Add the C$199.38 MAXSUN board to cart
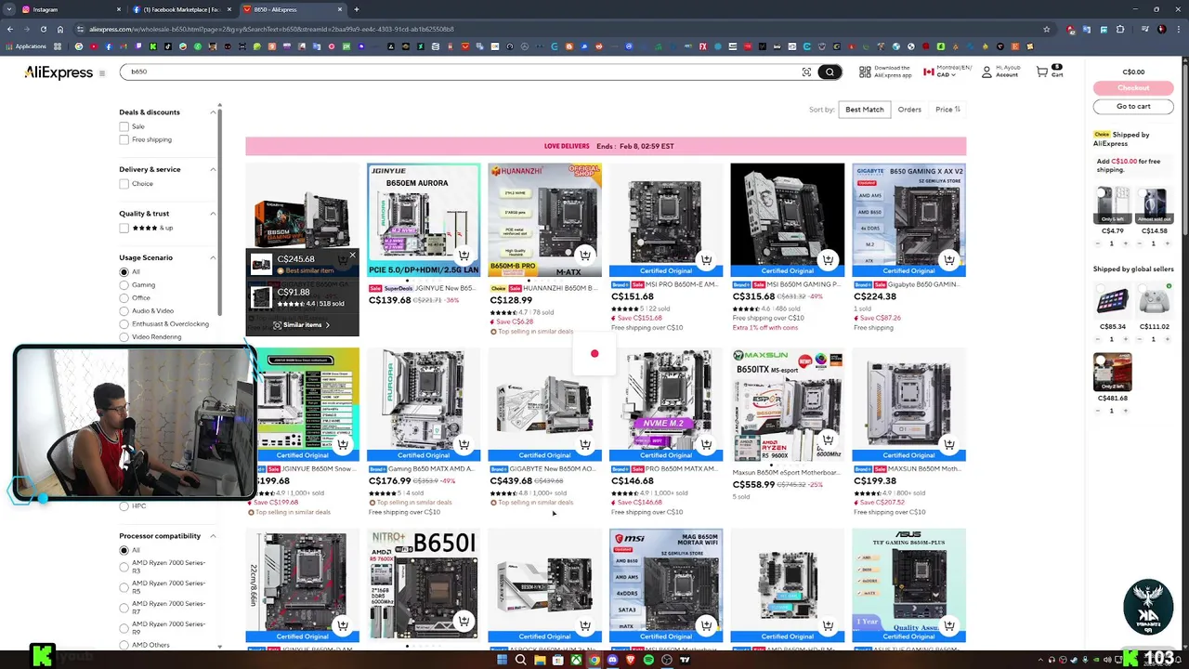The image size is (1189, 669). tap(948, 444)
